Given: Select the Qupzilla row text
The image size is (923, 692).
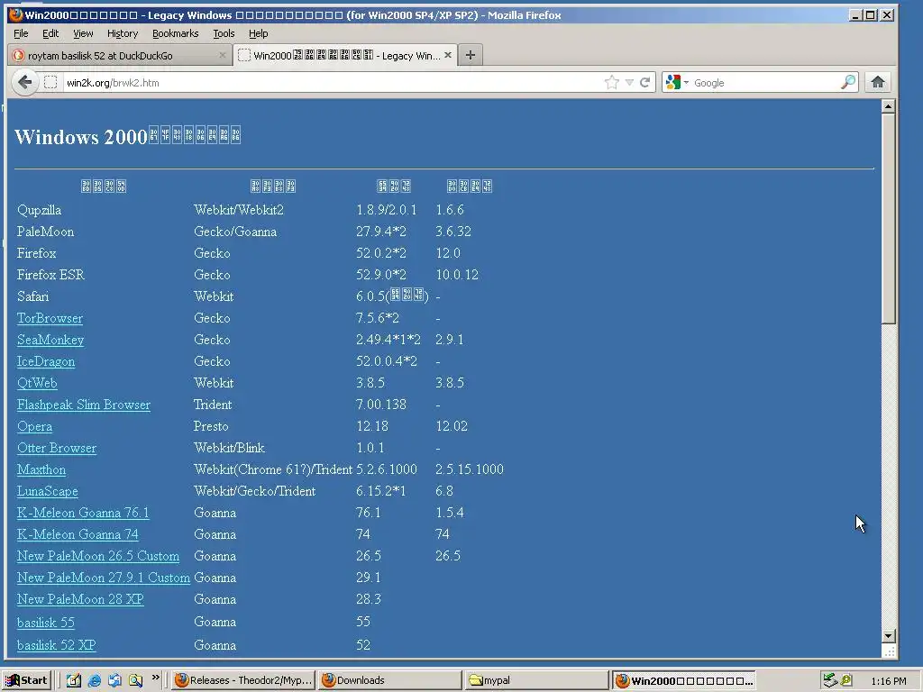Looking at the screenshot, I should [40, 210].
